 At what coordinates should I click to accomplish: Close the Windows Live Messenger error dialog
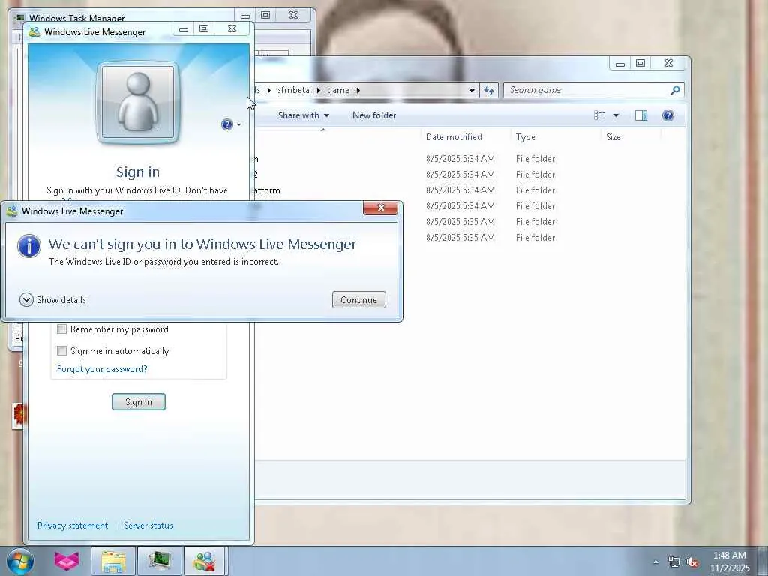(380, 208)
